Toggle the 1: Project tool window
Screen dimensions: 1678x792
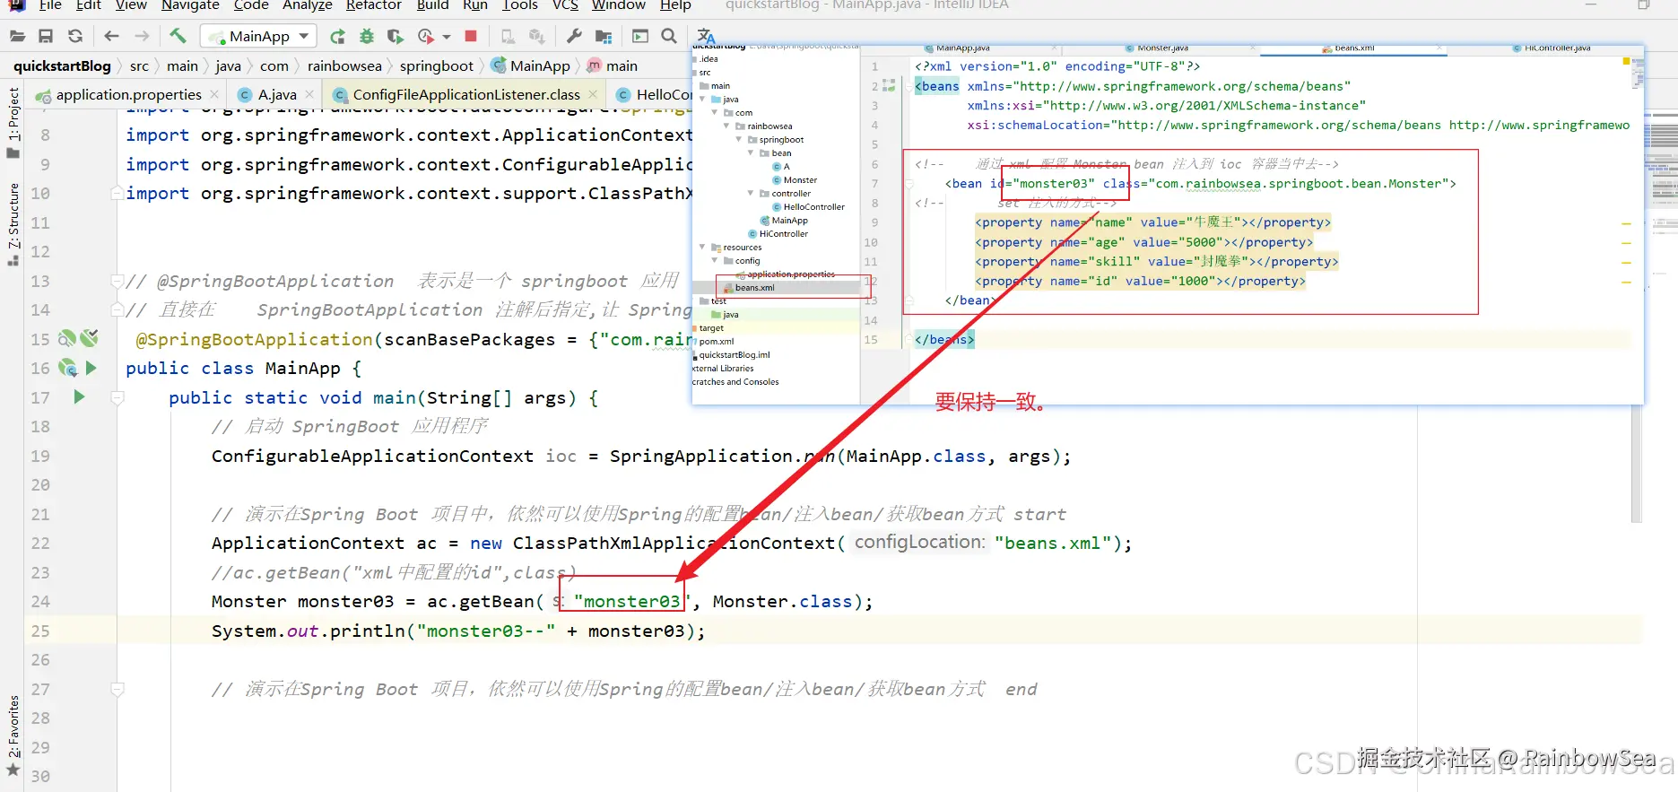13,122
